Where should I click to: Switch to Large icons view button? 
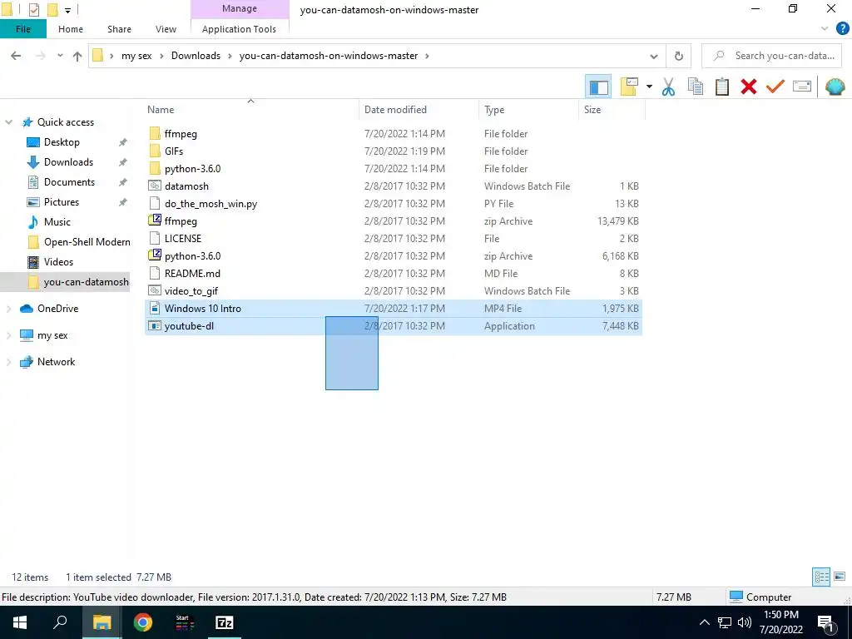(840, 577)
